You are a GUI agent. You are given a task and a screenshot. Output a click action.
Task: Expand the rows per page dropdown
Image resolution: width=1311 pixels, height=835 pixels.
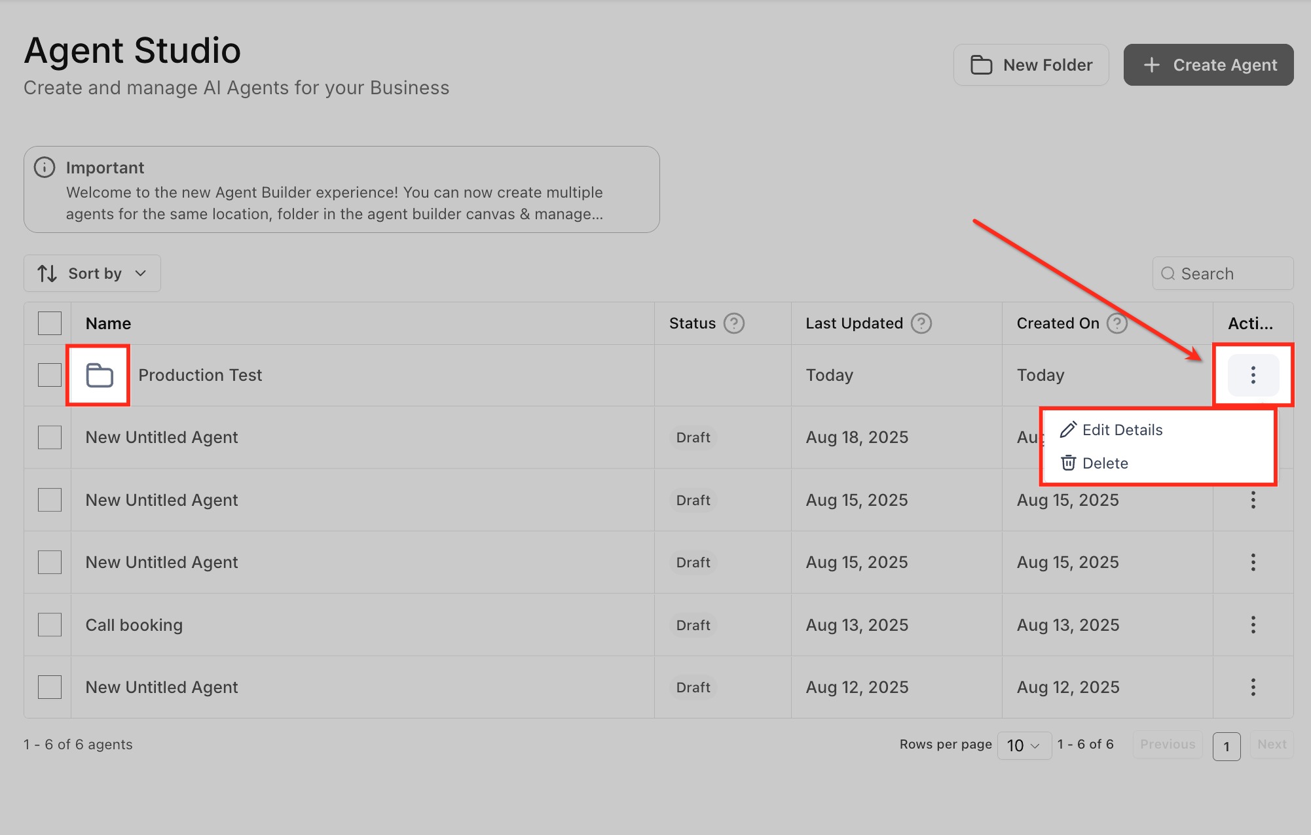pos(1024,745)
